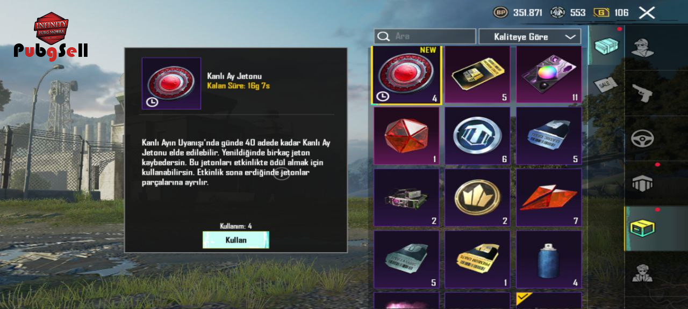Image resolution: width=688 pixels, height=309 pixels.
Task: Click the chevron arrow in sort dropdown
Action: 570,36
